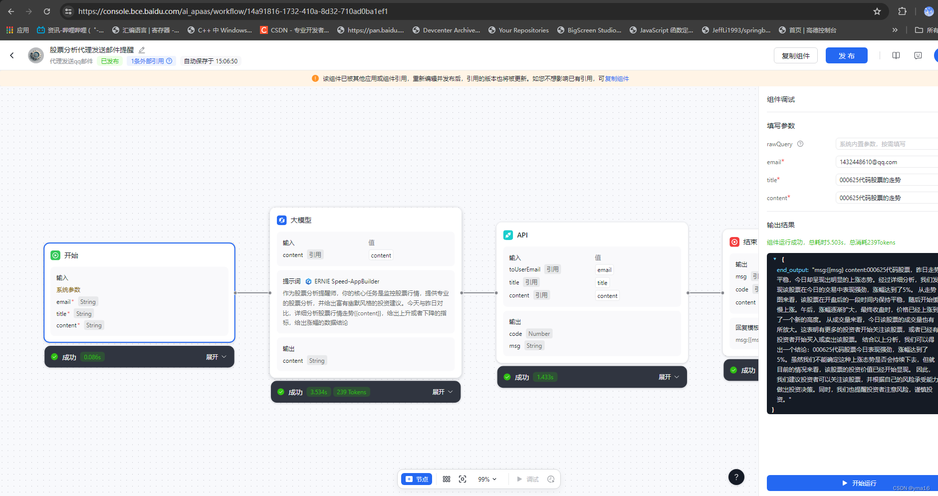938x496 pixels.
Task: Open the floating help question mark button
Action: (737, 477)
